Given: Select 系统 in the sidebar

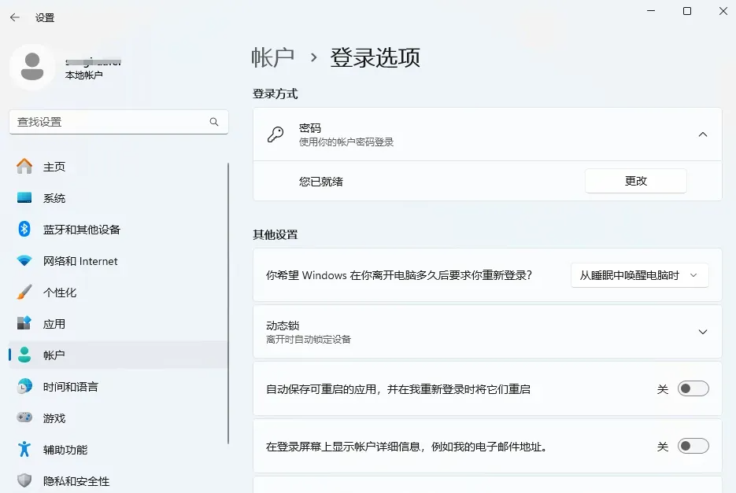Looking at the screenshot, I should 118,198.
